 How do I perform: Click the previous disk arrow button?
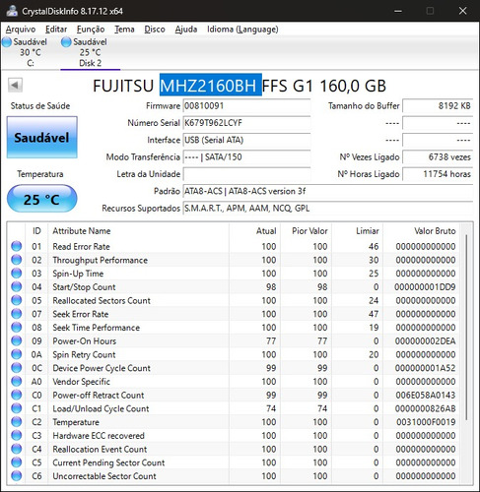click(x=15, y=86)
